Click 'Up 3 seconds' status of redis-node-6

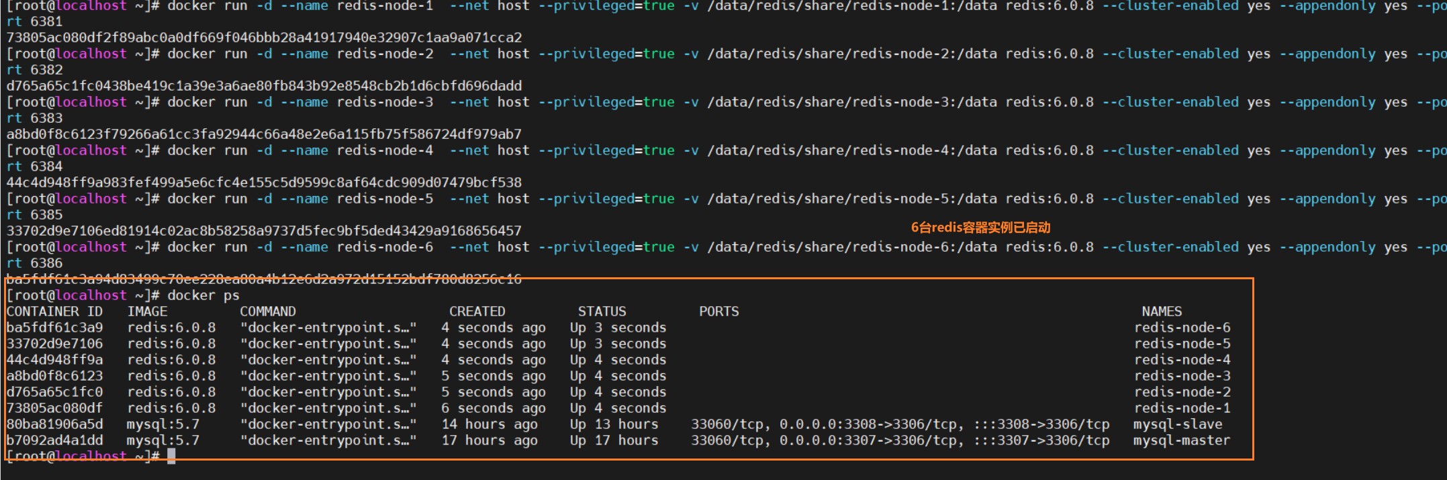pos(618,328)
